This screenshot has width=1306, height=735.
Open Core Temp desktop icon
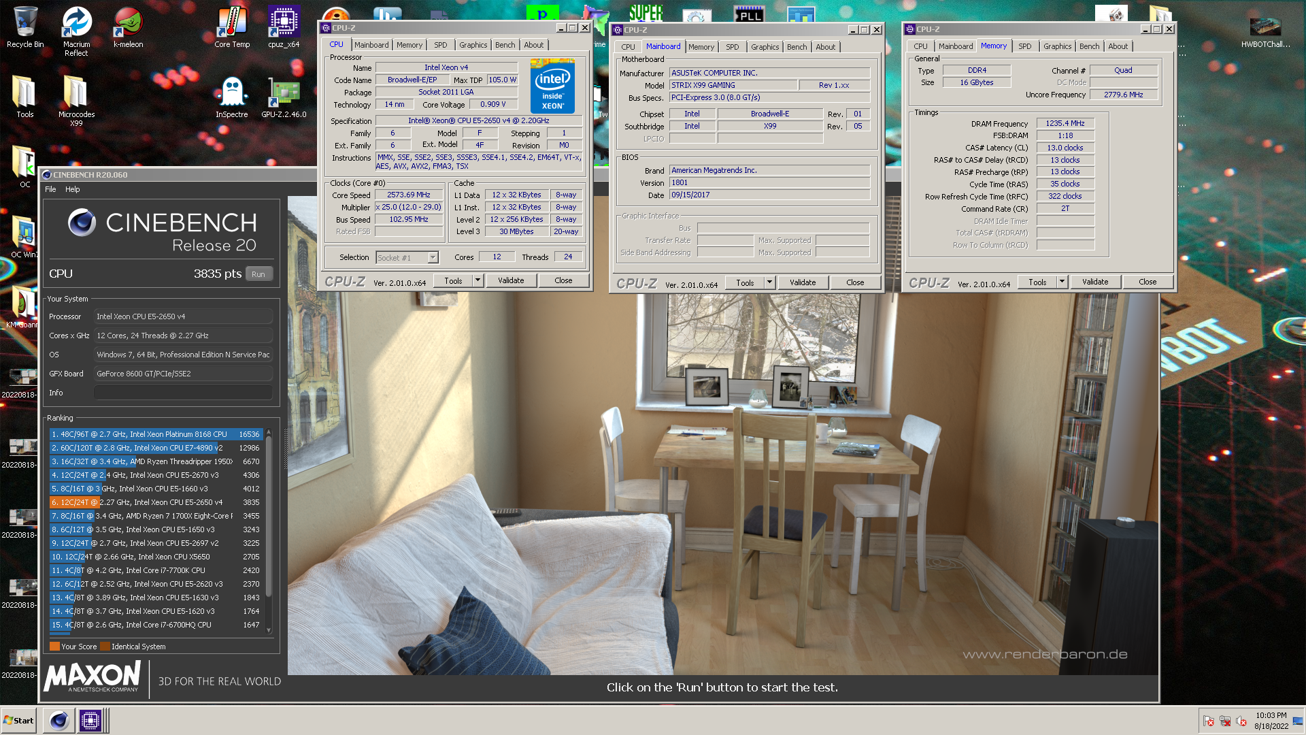pos(232,27)
